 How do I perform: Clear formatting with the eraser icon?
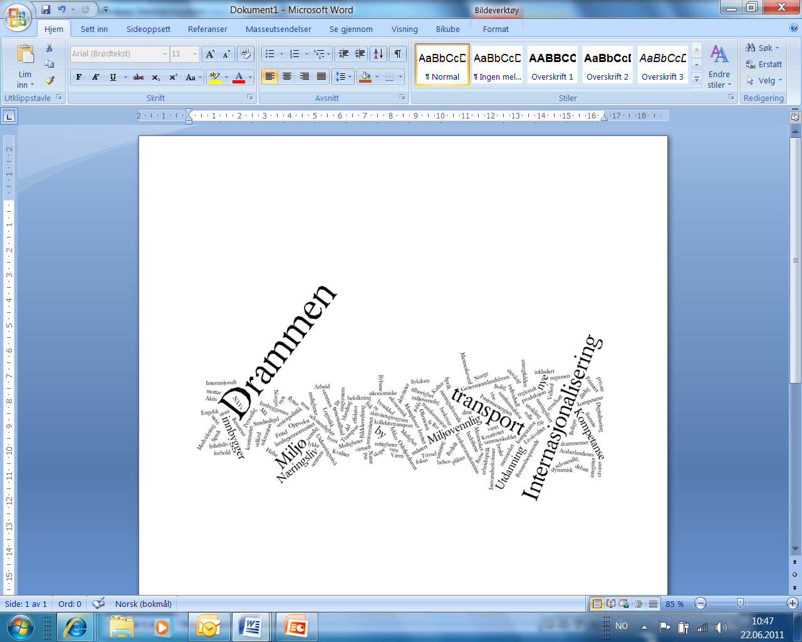(x=246, y=54)
